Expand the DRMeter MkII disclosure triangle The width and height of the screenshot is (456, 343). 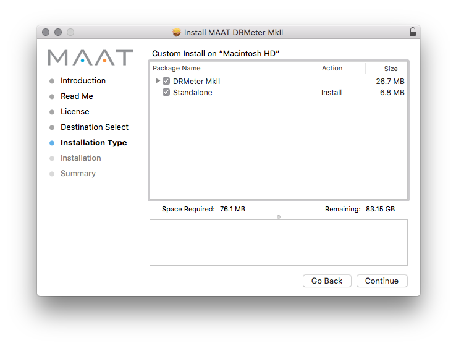tap(158, 81)
